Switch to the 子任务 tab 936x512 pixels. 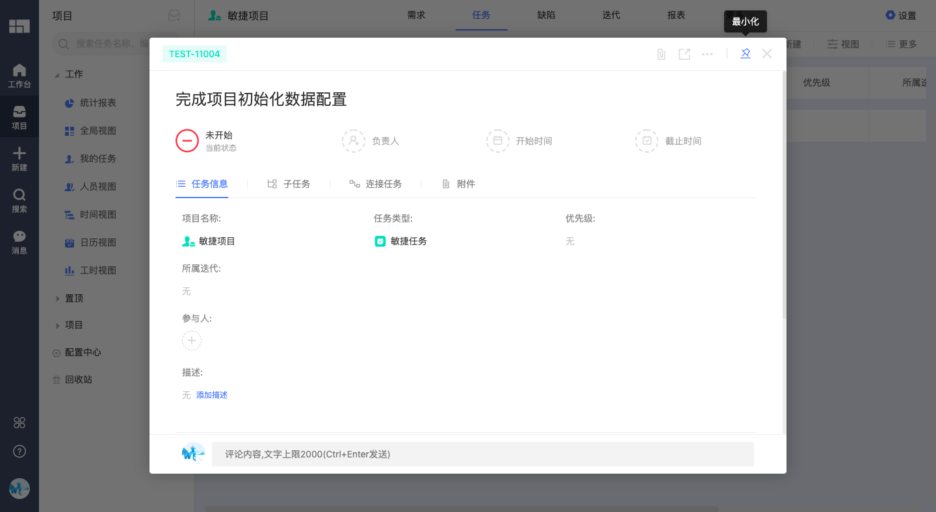289,184
